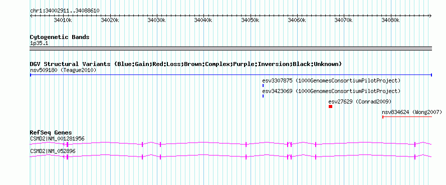Viewport: 446px width, 185px height.
Task: Click the left arrow of the coordinate ruler
Action: click(31, 16)
